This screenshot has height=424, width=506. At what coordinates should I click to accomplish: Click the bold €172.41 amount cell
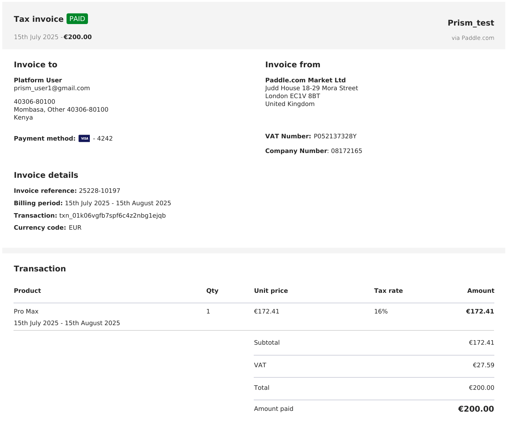(x=480, y=312)
